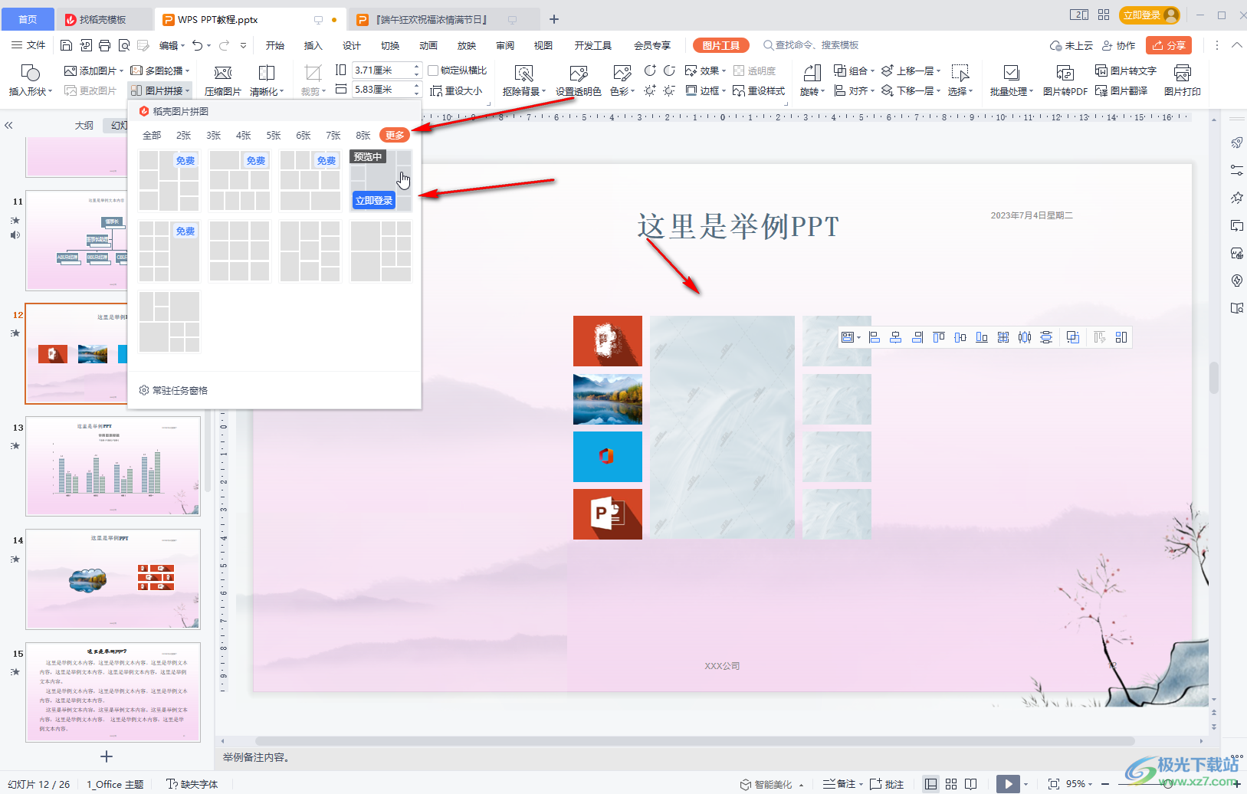Viewport: 1247px width, 794px height.
Task: Click the Set Transparent Color (设置透明色) icon
Action: coord(579,73)
